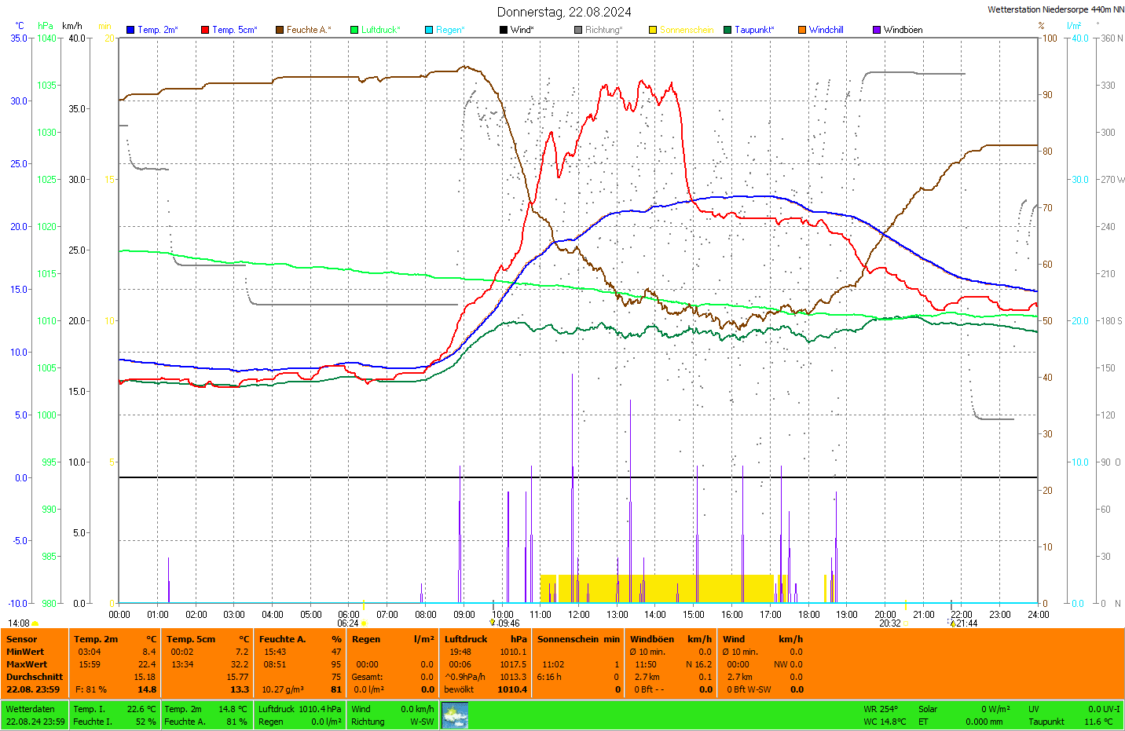Click the chart date title Donnerstag, 22.08.2024
1125x731 pixels.
563,12
